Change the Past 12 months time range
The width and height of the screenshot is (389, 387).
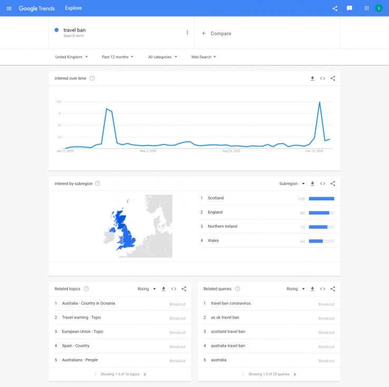pos(118,57)
